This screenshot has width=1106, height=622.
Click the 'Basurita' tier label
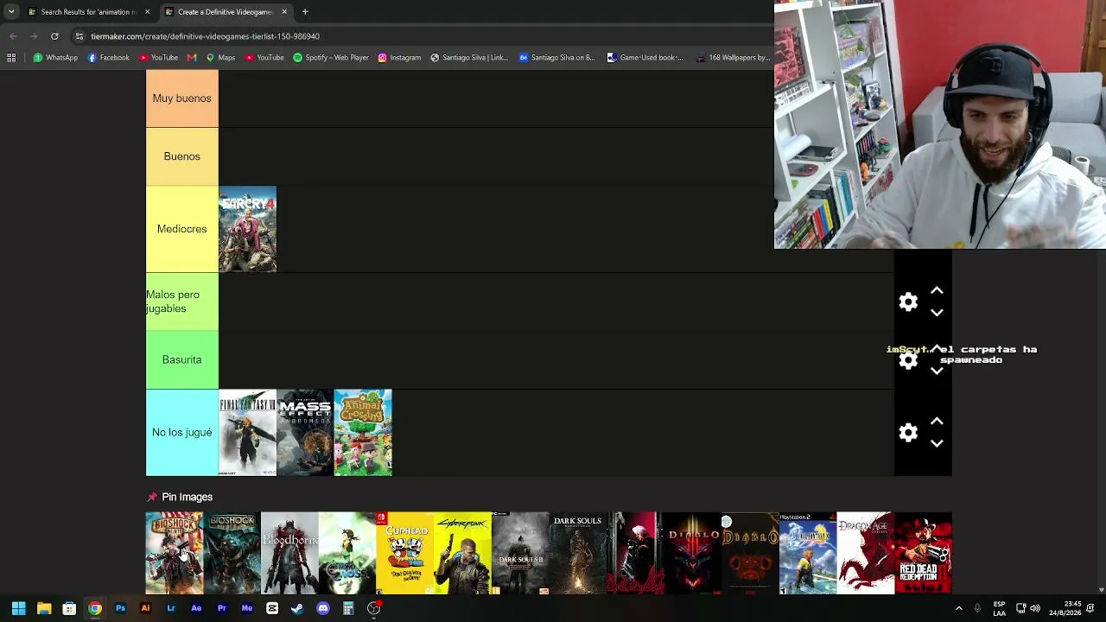tap(181, 359)
